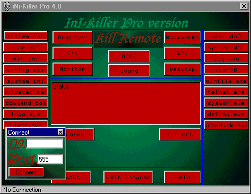Click Exit Program button

pyautogui.click(x=128, y=177)
